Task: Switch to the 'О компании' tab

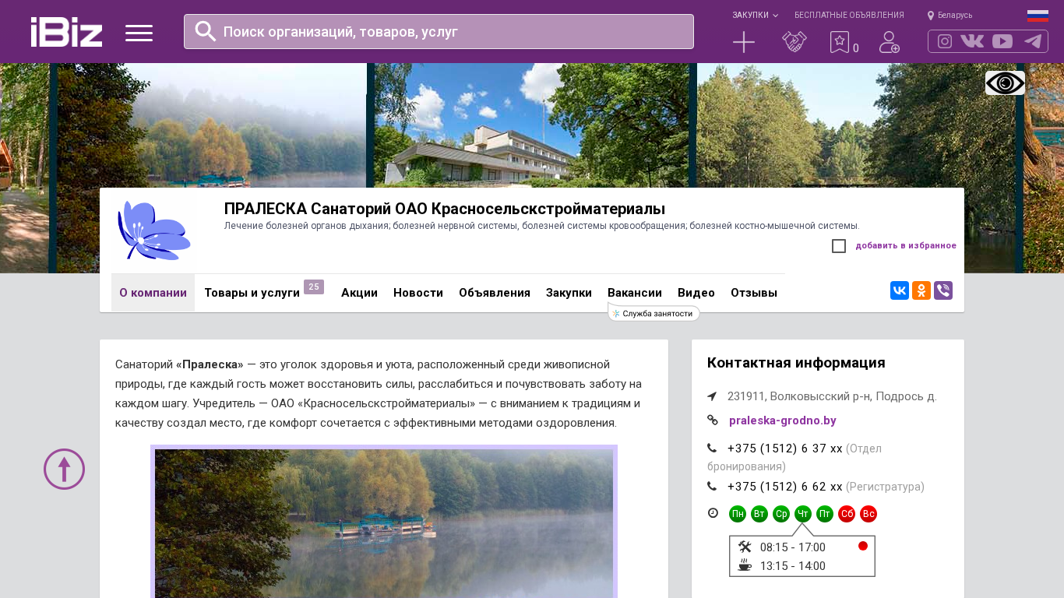Action: point(153,293)
